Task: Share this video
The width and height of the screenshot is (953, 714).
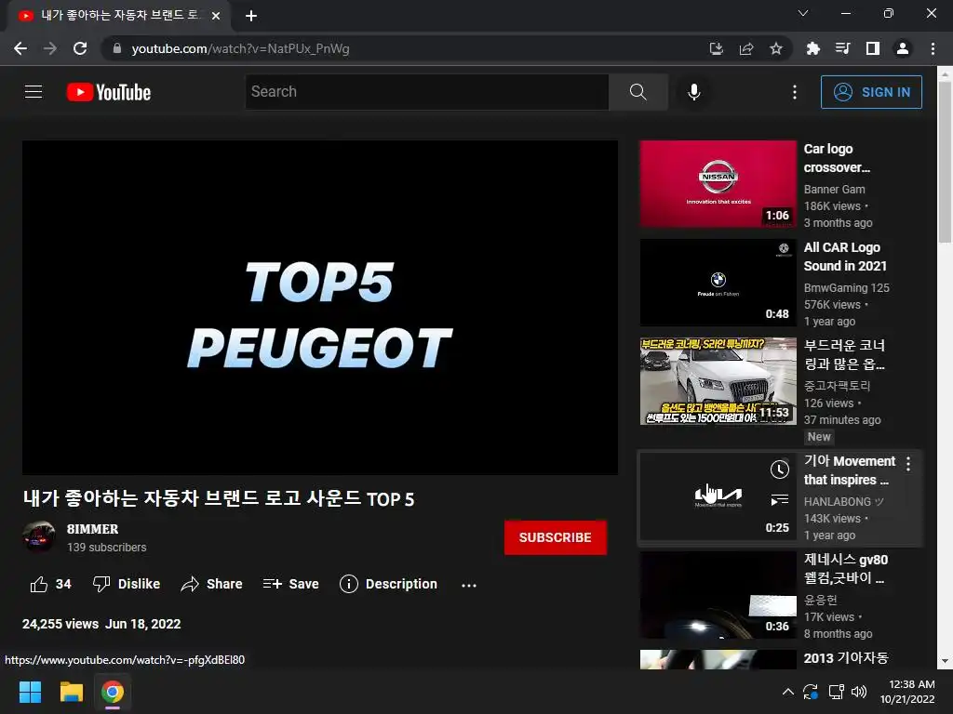Action: [211, 584]
